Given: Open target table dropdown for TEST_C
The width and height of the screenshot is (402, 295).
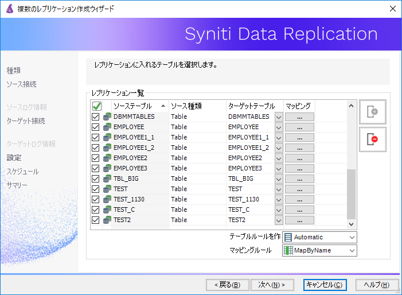Looking at the screenshot, I should click(279, 210).
